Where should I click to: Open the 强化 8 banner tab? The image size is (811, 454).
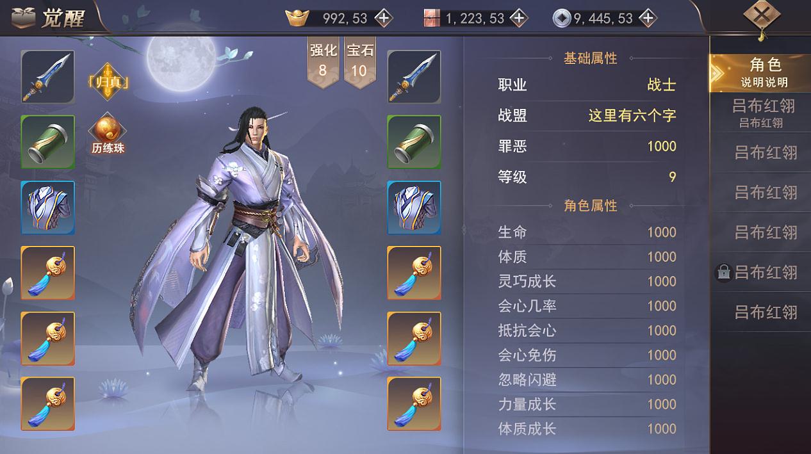323,61
